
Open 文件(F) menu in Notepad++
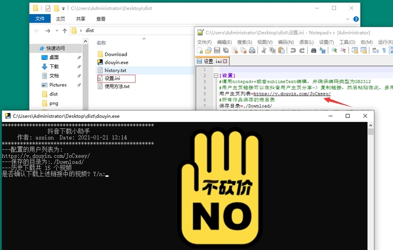205,42
